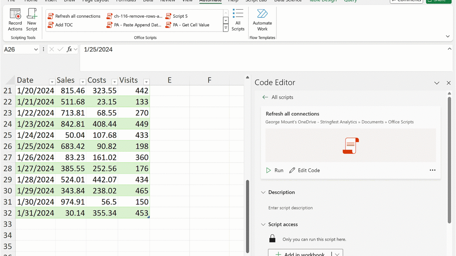Open the Visits column filter dropdown
Image resolution: width=456 pixels, height=256 pixels.
[x=146, y=82]
